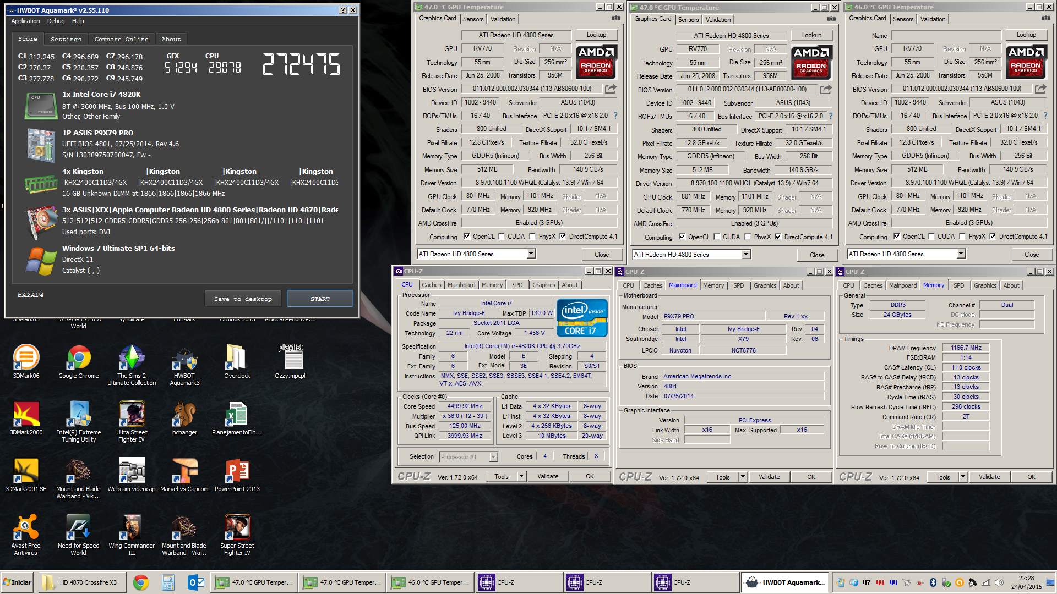This screenshot has width=1057, height=594.
Task: Open the Application menu in Aquamark
Action: coord(25,21)
